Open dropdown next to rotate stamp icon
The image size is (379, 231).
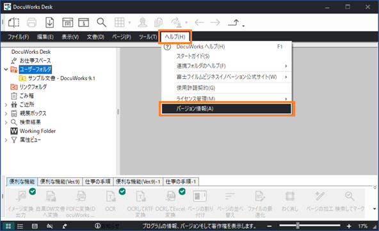coord(186,22)
